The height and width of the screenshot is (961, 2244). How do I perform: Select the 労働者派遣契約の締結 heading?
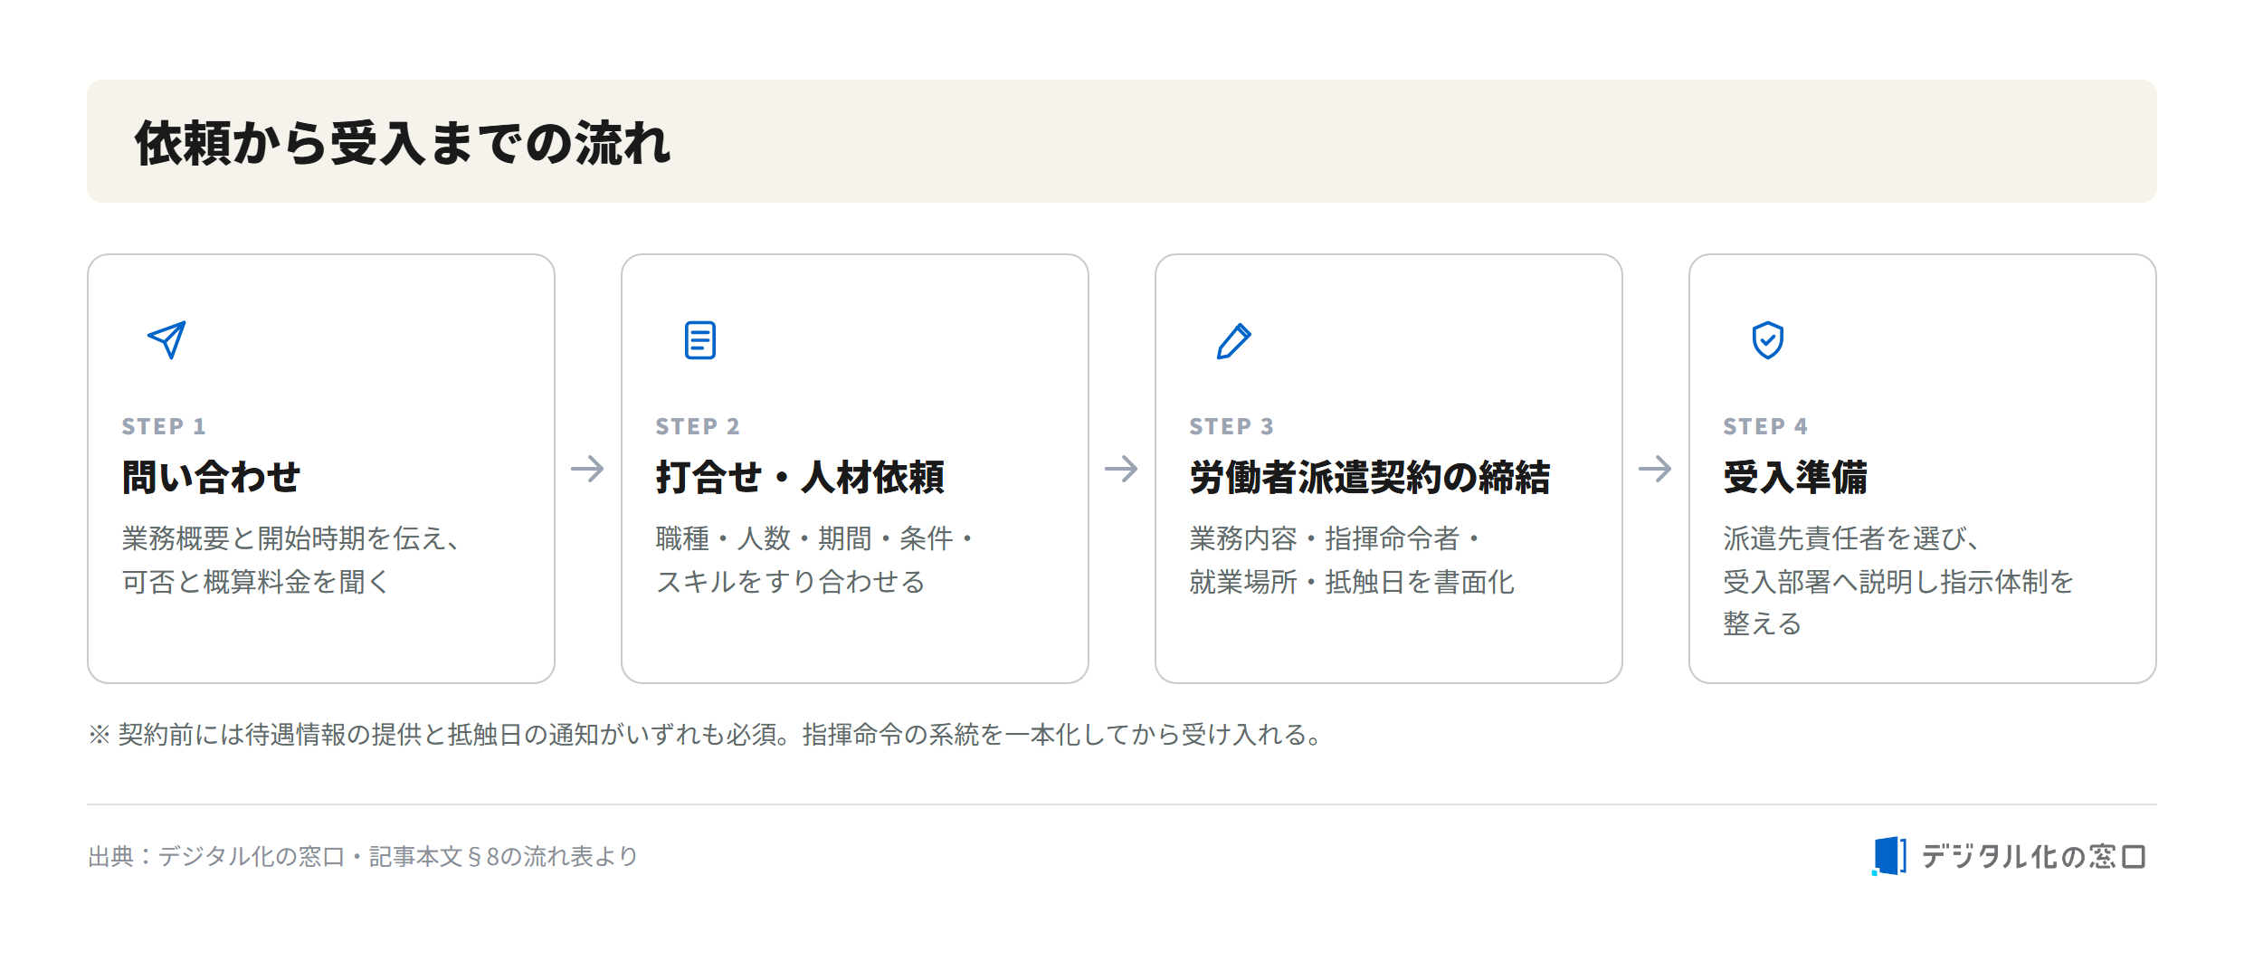tap(1370, 477)
